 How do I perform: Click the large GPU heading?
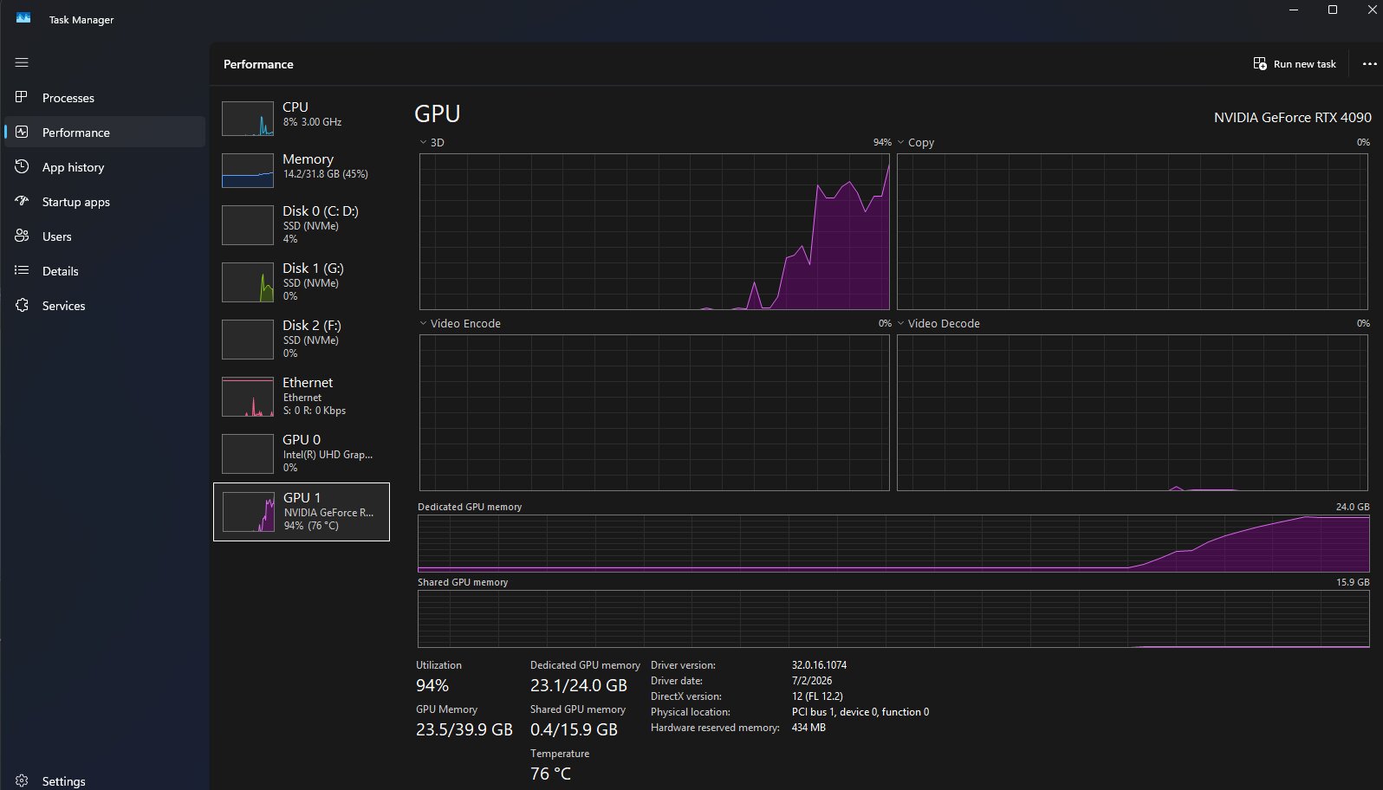coord(438,113)
